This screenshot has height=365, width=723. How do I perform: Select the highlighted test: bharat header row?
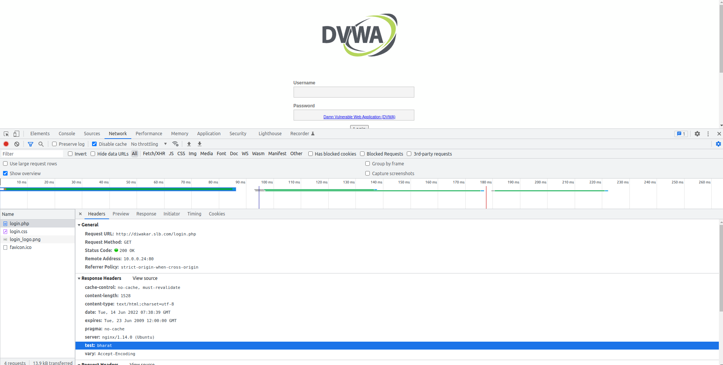[397, 345]
